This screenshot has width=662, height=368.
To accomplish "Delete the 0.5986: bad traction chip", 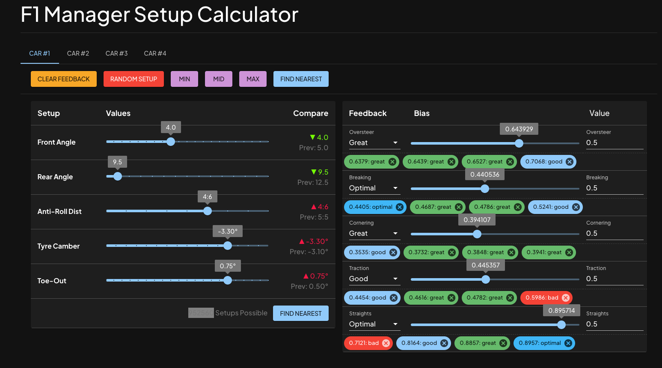I will coord(565,298).
